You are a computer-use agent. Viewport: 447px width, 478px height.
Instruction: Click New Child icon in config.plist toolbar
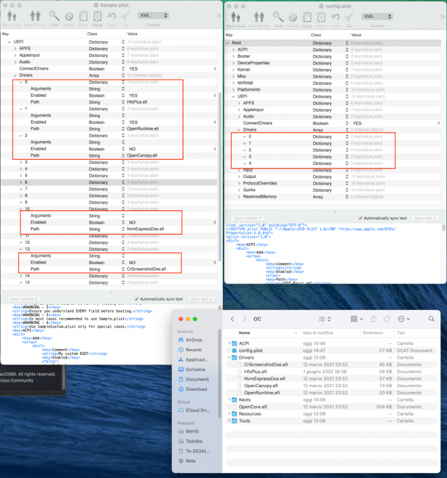235,17
